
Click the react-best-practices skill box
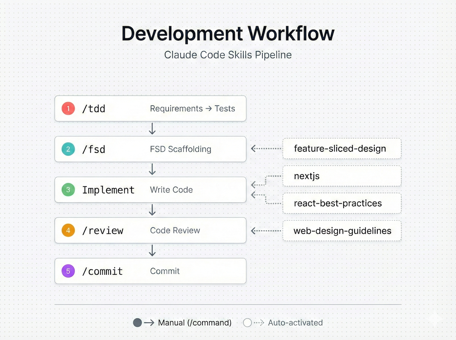(342, 203)
